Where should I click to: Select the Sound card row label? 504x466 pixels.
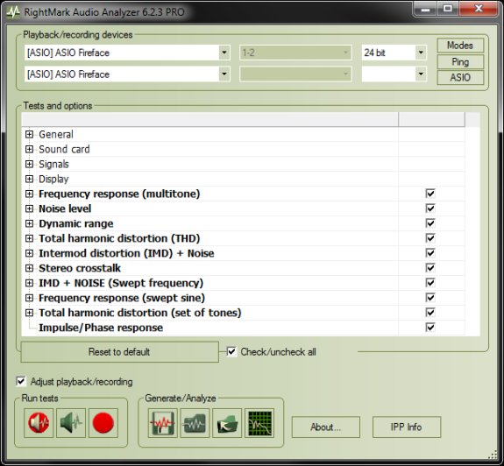[x=64, y=149]
